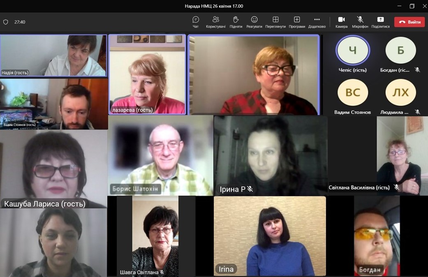428x277 pixels.
Task: Maximize the Teams meeting window
Action: click(412, 6)
